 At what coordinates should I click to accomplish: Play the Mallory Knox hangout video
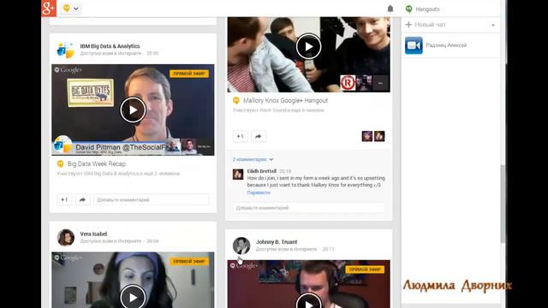click(x=308, y=46)
